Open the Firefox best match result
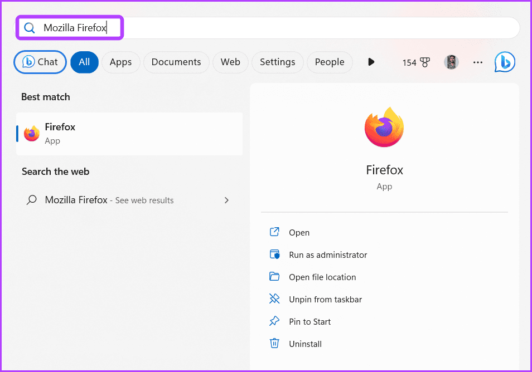Screen dimensions: 532x372 tap(129, 134)
